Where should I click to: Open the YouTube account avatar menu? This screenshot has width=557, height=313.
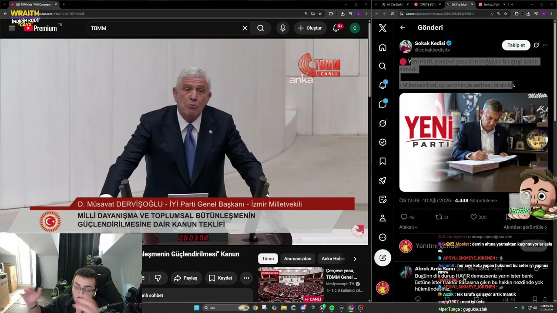[355, 28]
